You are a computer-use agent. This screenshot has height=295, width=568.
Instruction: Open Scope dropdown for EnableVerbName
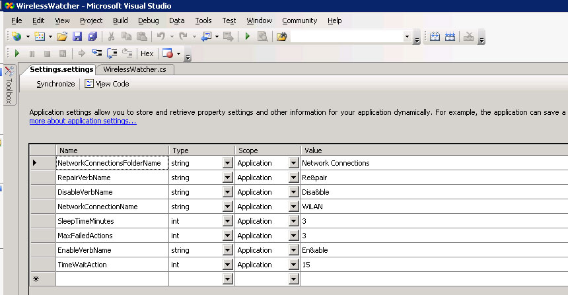pyautogui.click(x=293, y=250)
